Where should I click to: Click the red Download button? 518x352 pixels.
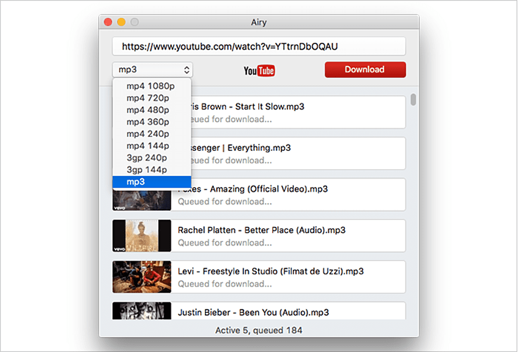tap(365, 69)
